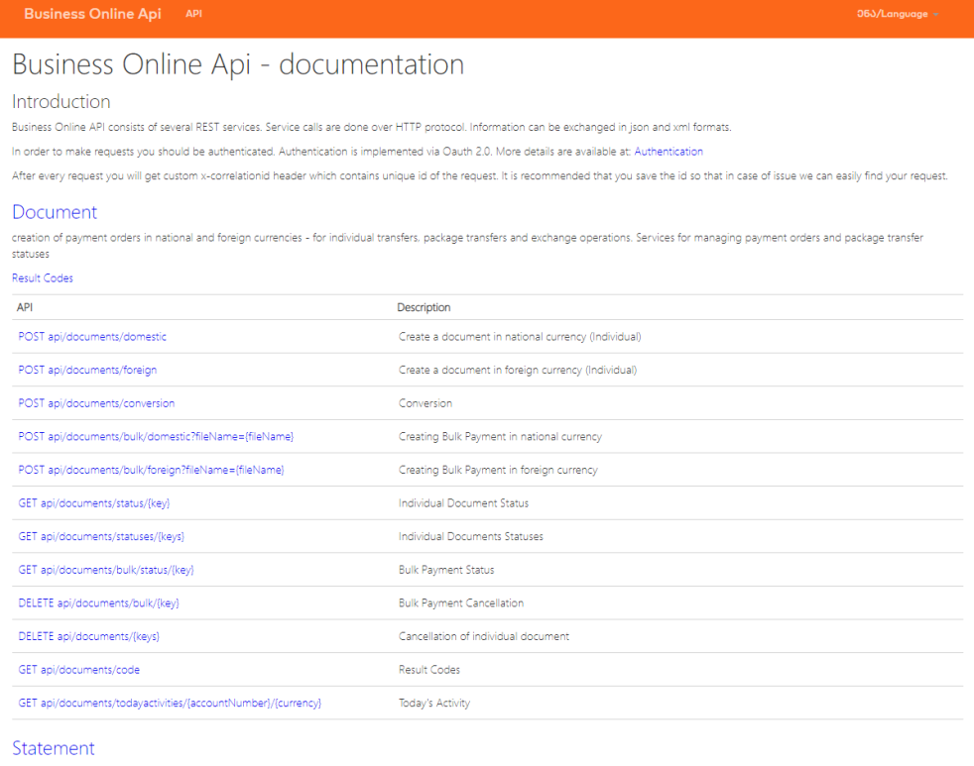Open POST api/documents/bulk/foreign endpoint link
Screen dimensions: 974x766
click(x=151, y=470)
